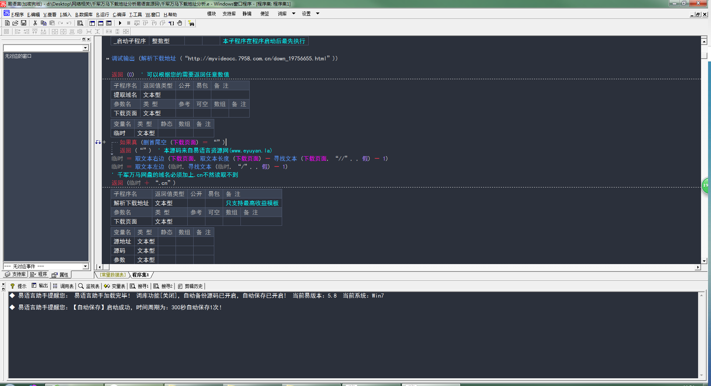Click the New file toolbar icon

pyautogui.click(x=7, y=23)
